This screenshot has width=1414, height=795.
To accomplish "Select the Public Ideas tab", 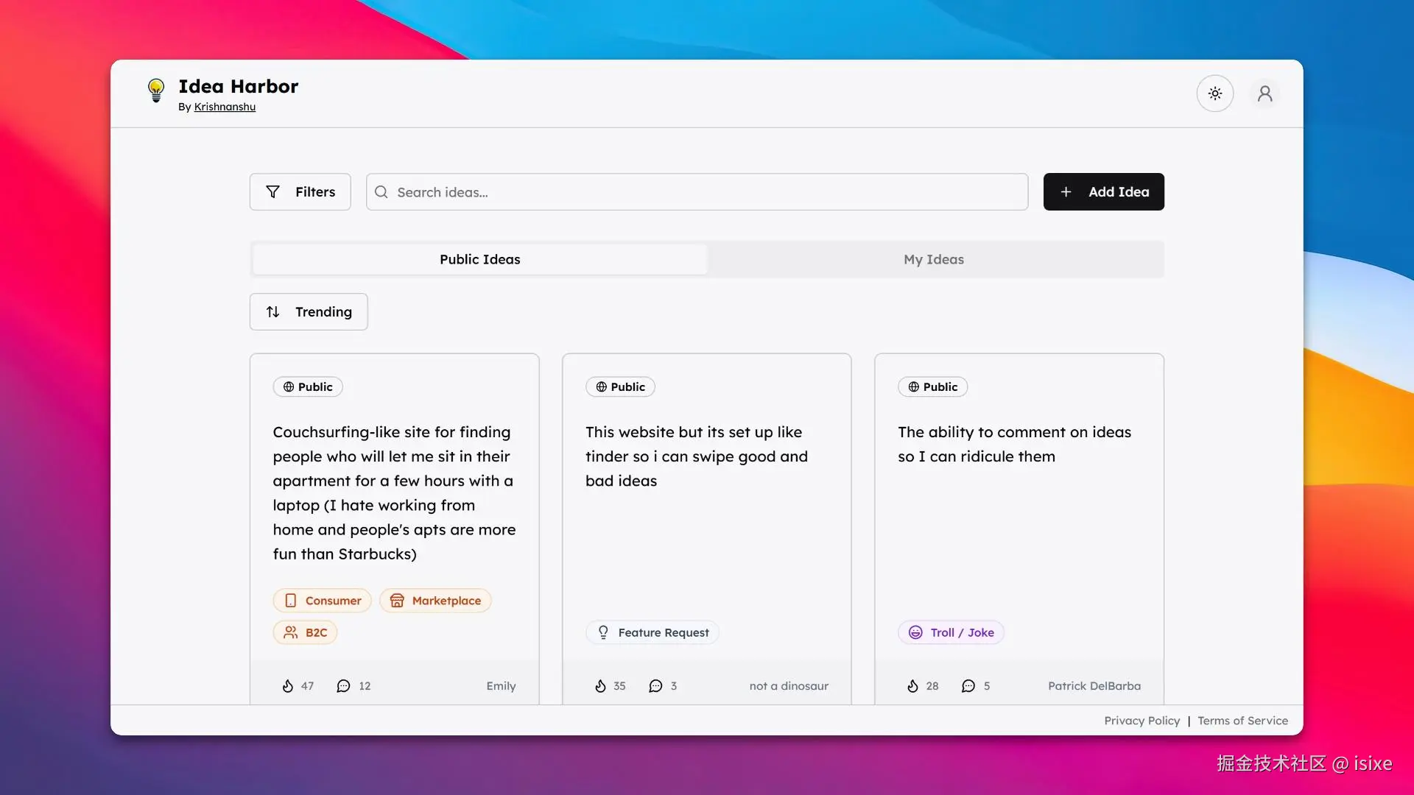I will 479,259.
